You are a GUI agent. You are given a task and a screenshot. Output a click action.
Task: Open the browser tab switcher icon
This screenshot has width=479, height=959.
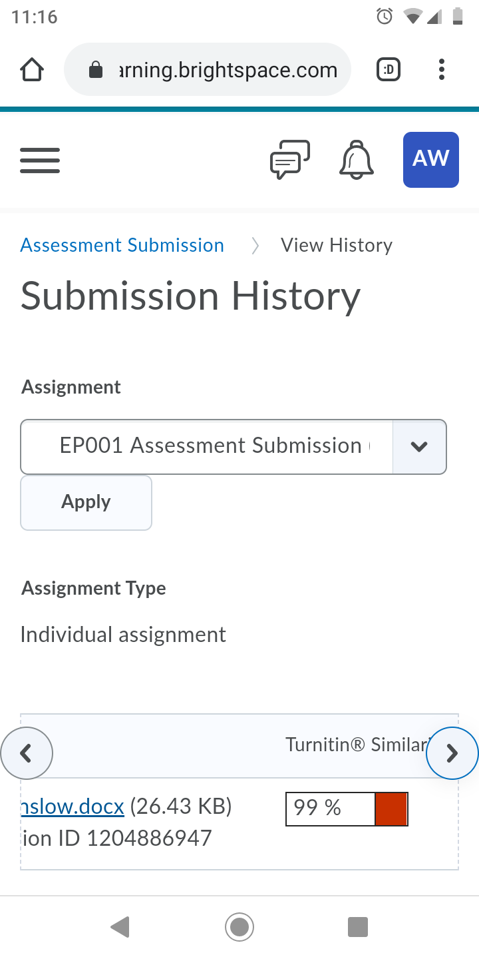389,69
